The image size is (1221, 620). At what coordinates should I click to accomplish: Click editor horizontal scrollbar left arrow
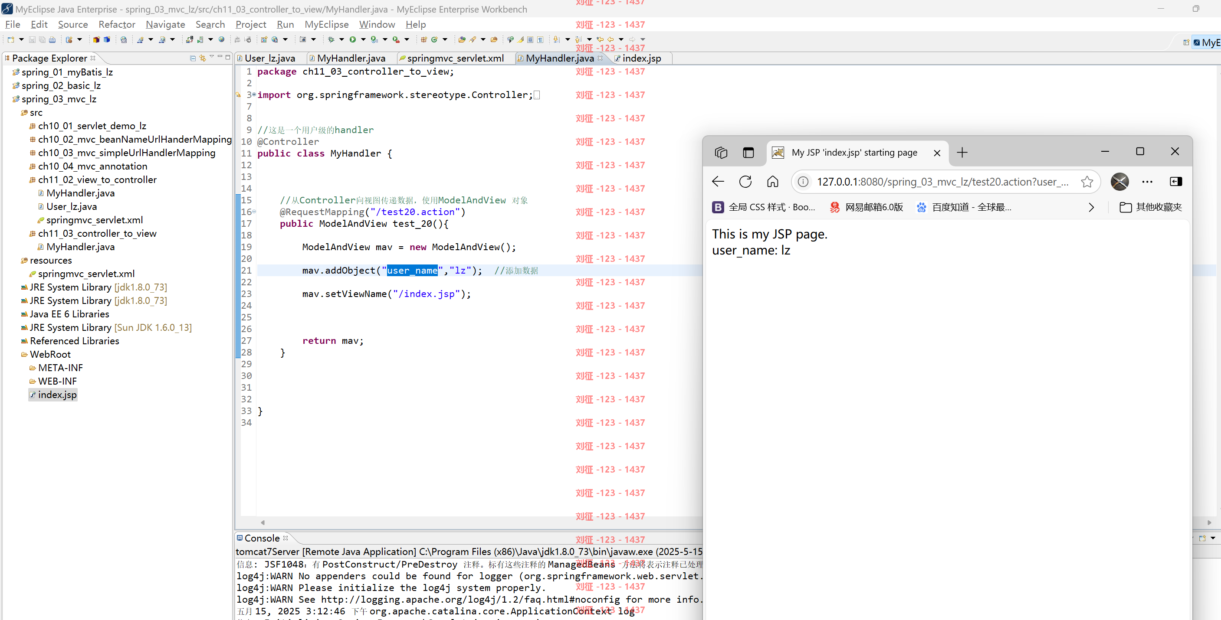[x=263, y=522]
